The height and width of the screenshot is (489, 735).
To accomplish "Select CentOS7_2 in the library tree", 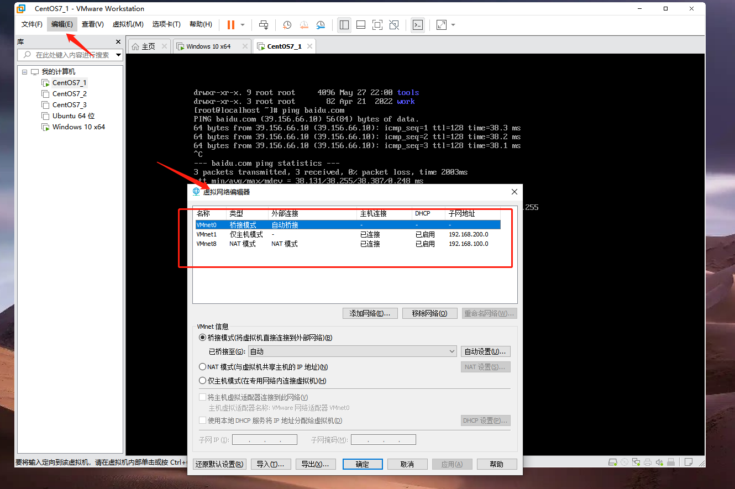I will [69, 94].
